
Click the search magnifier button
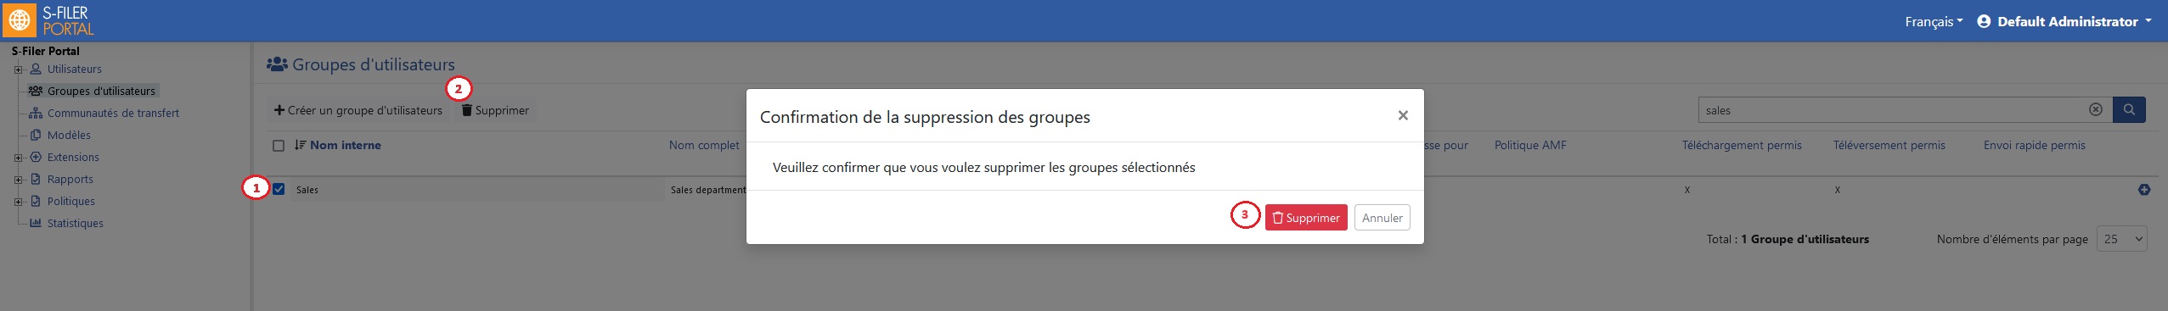pos(2129,109)
